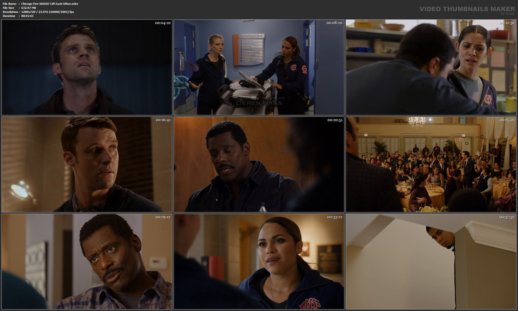The image size is (518, 311).
Task: Click the file name 'Chicago Fire S05E07 Lift Each Other.mkv'
Action: 50,4
